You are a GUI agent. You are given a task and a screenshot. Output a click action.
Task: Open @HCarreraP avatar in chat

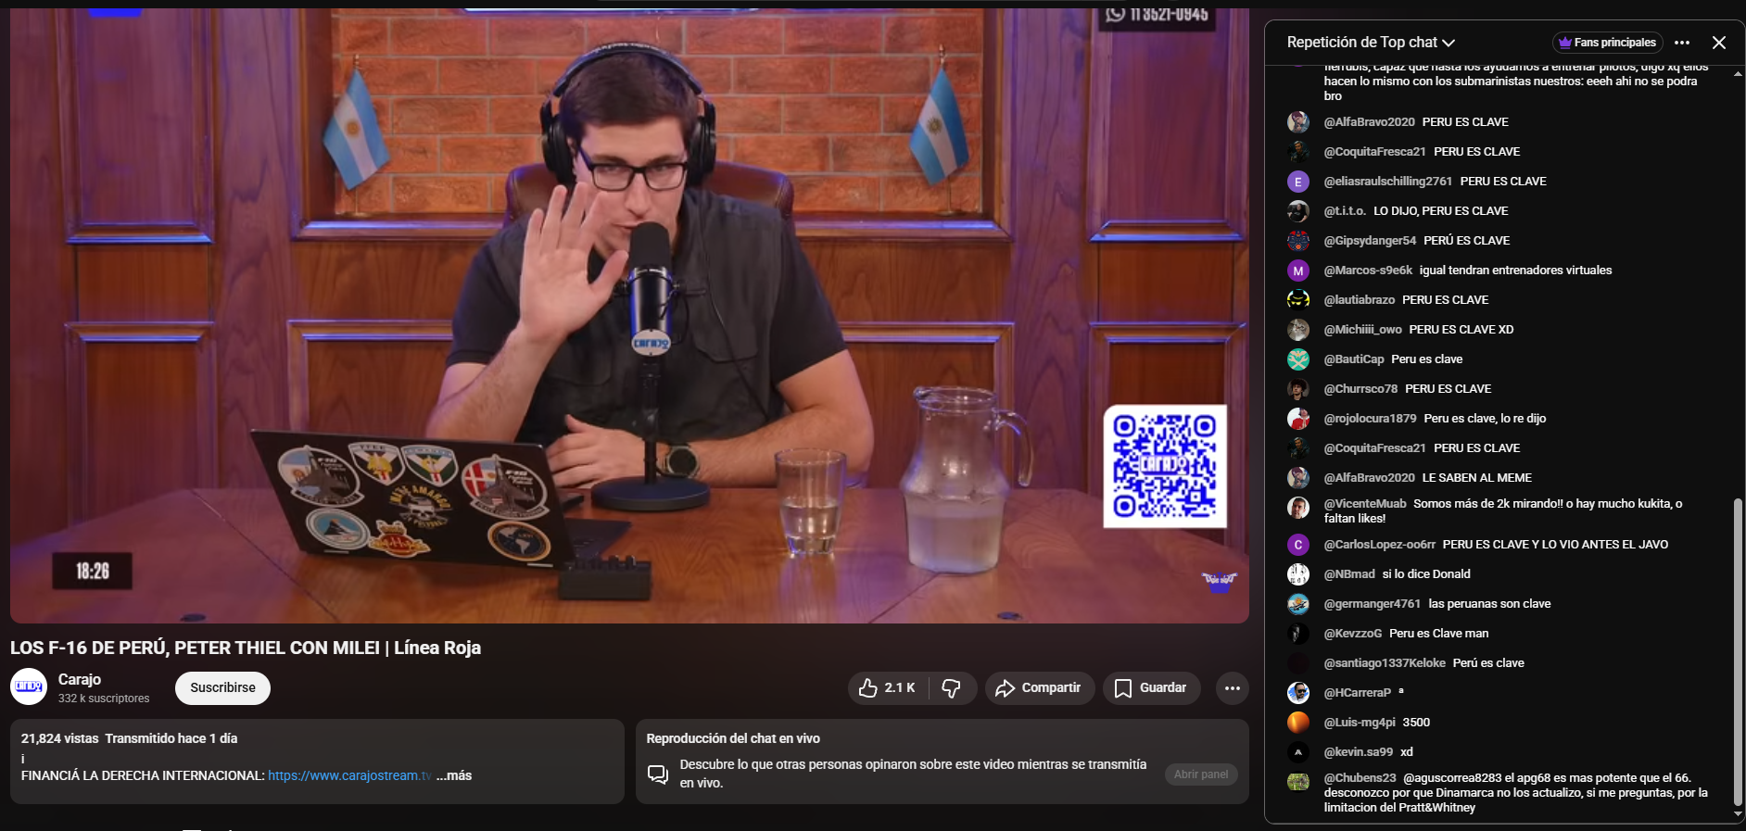(1298, 693)
